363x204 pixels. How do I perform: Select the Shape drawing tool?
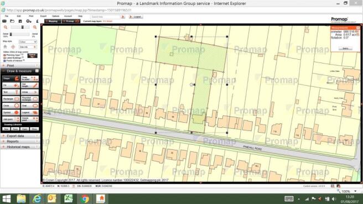tap(11, 79)
